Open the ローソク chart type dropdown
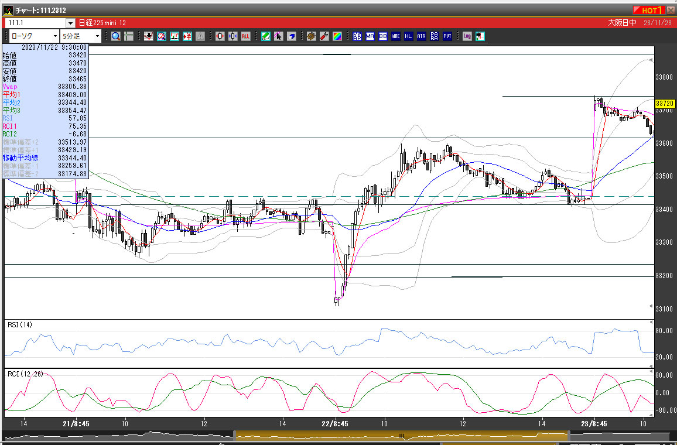The width and height of the screenshot is (677, 445). click(x=55, y=37)
